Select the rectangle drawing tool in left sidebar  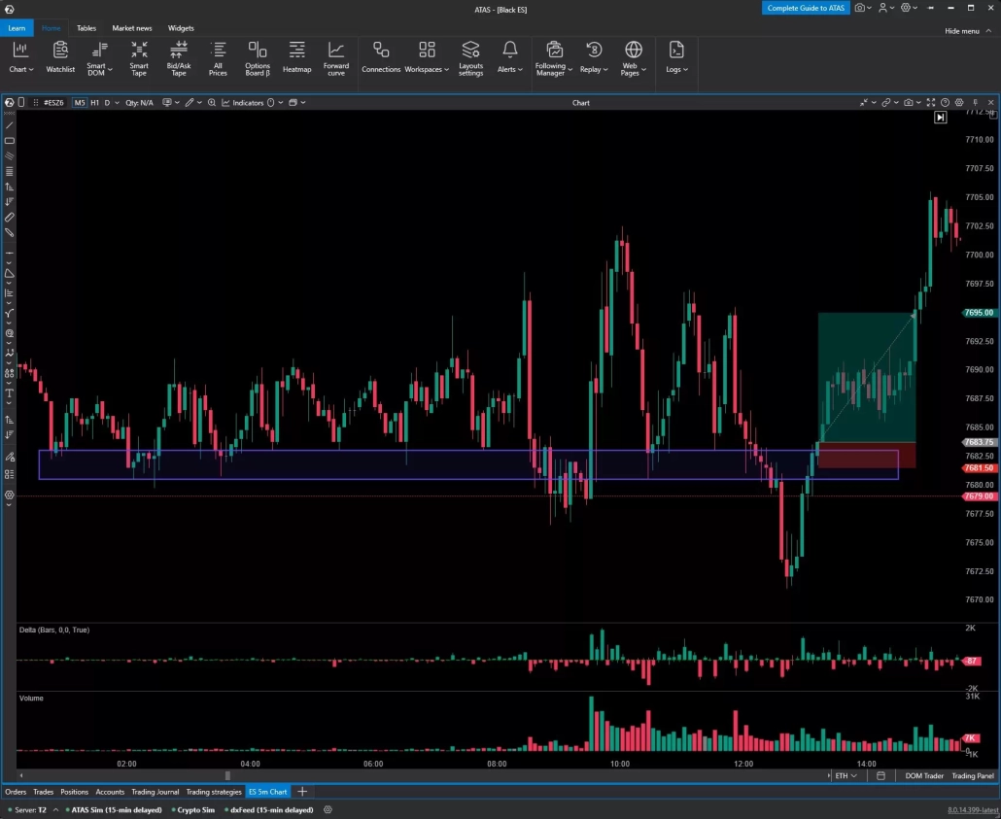pyautogui.click(x=9, y=141)
